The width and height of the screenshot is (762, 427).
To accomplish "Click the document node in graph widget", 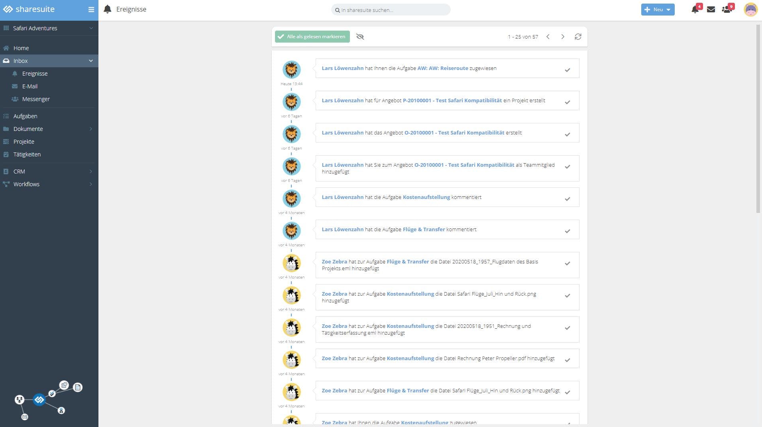I will pos(78,387).
